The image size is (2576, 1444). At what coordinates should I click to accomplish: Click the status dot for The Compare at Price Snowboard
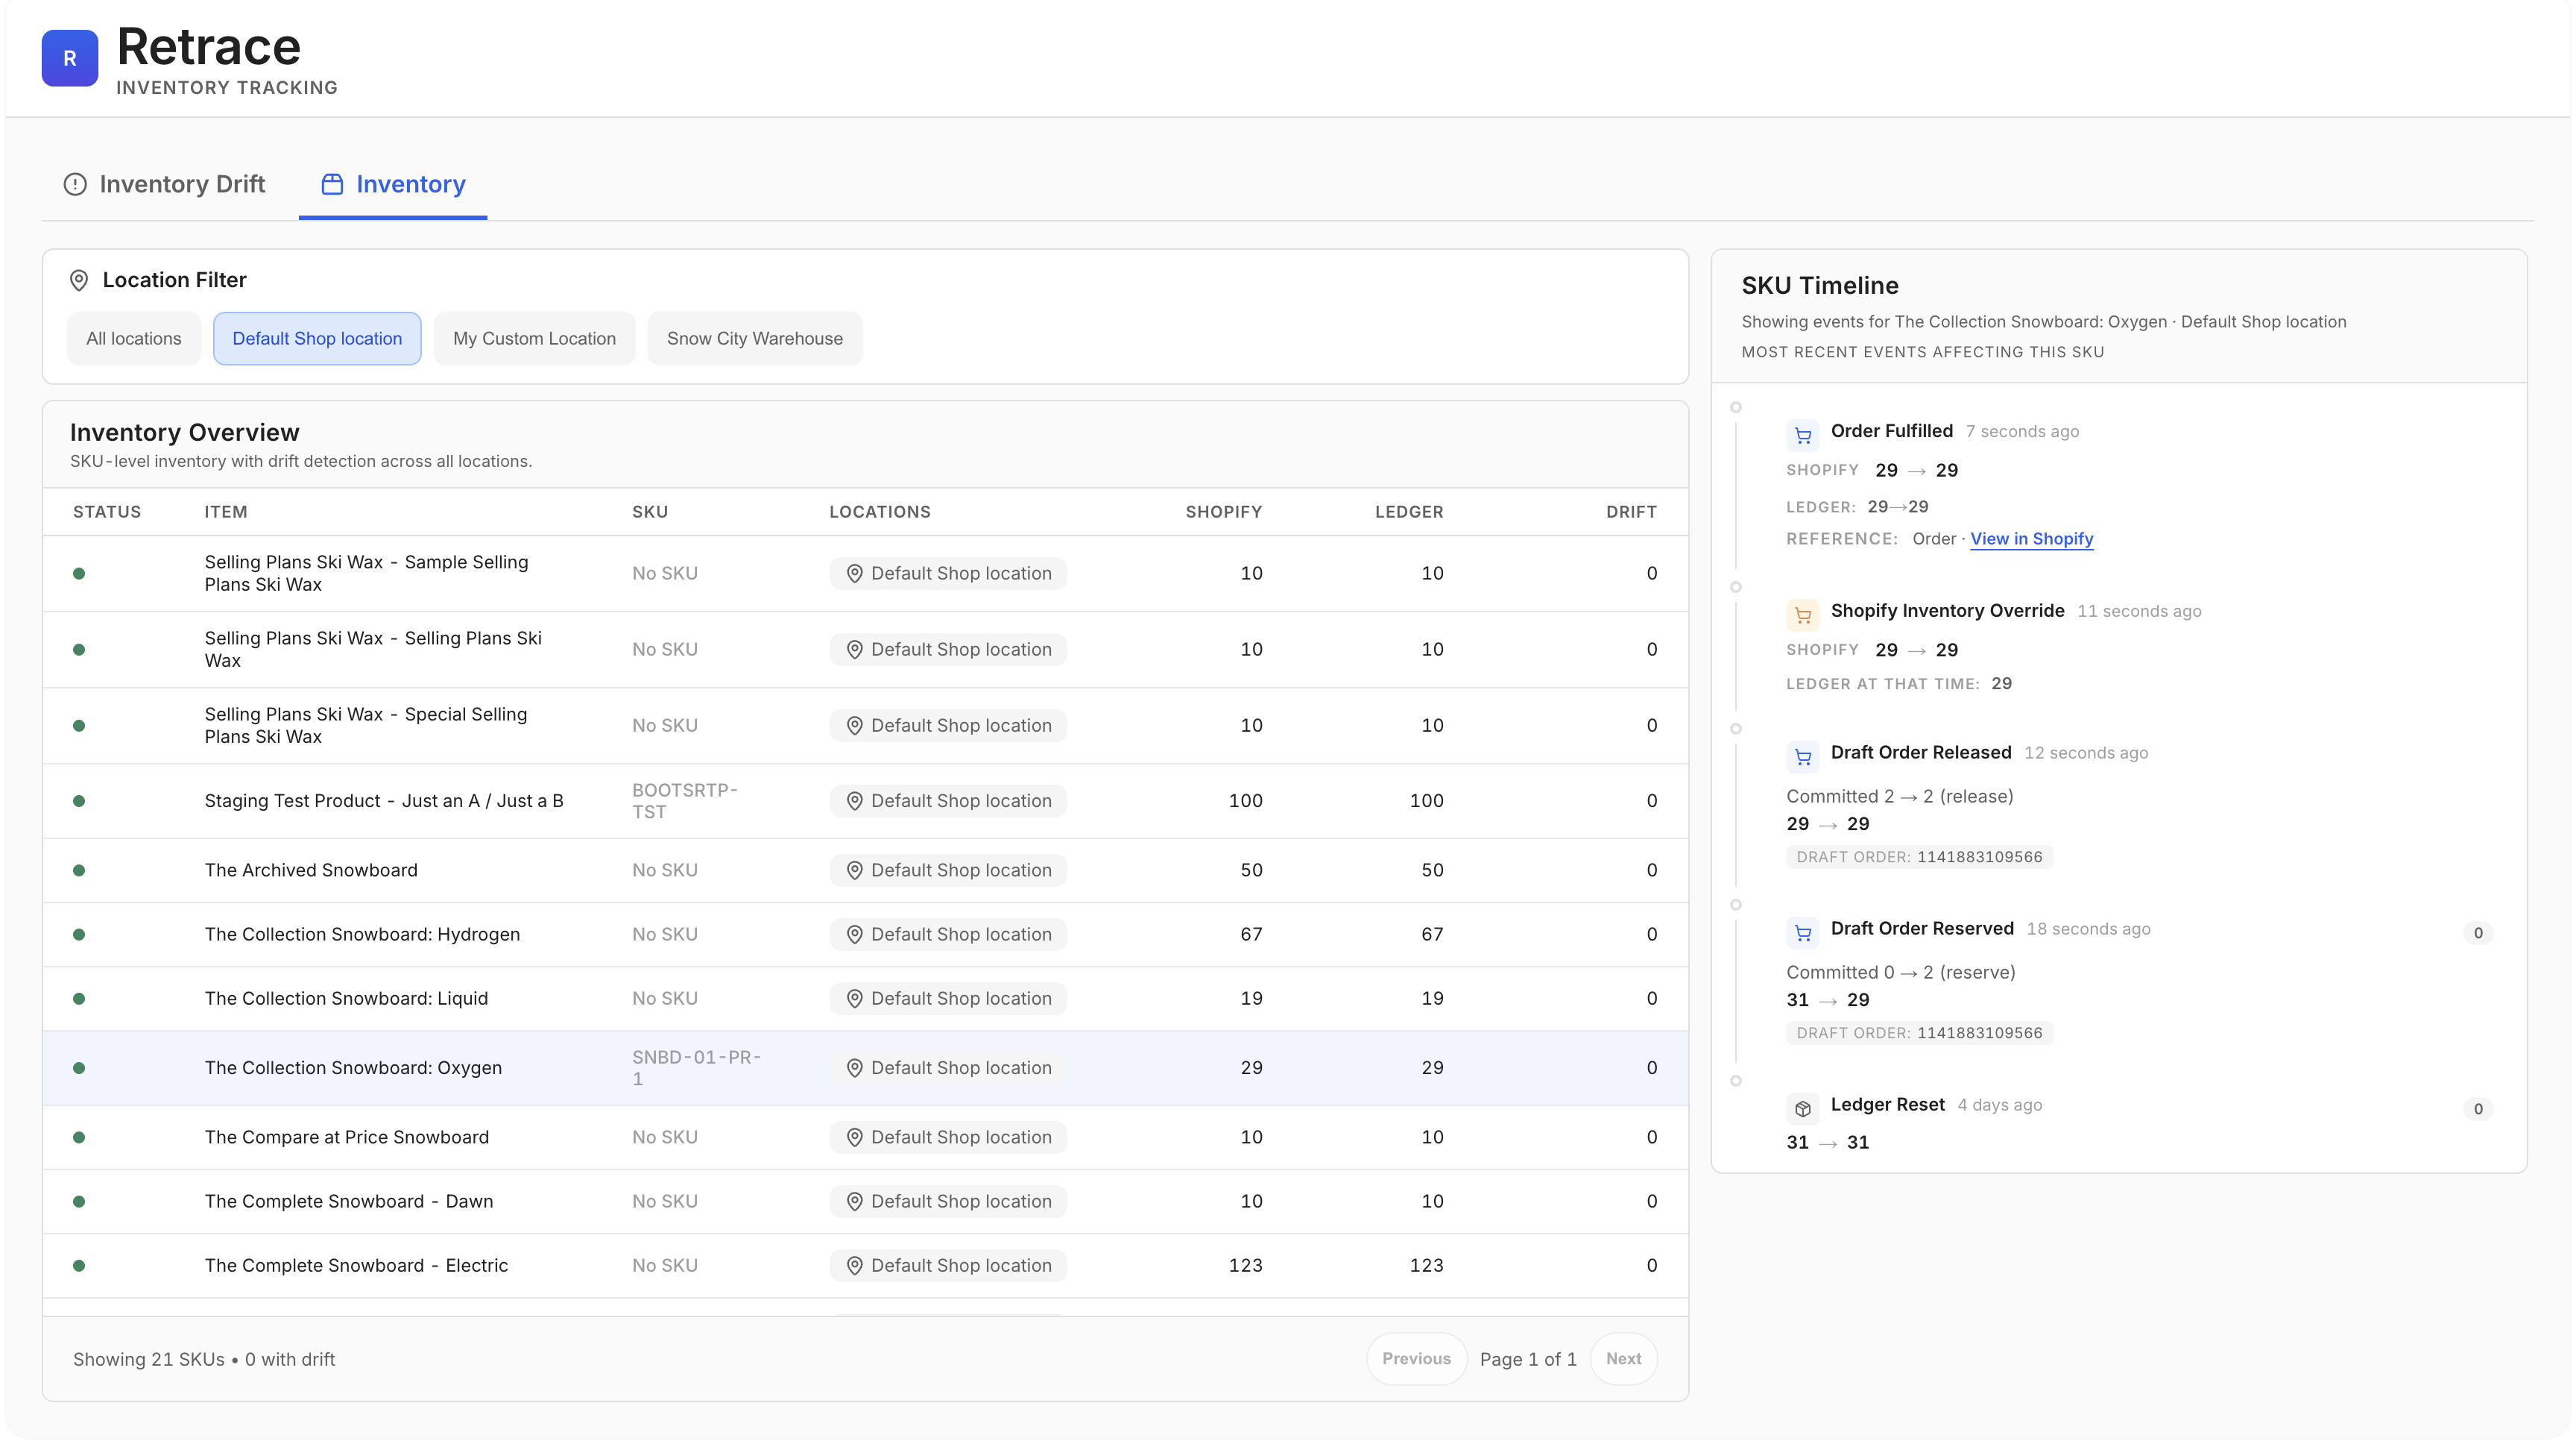pos(79,1137)
